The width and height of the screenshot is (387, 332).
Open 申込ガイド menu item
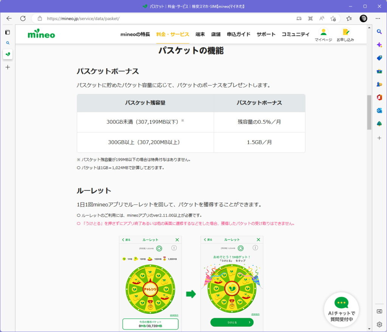tap(238, 34)
